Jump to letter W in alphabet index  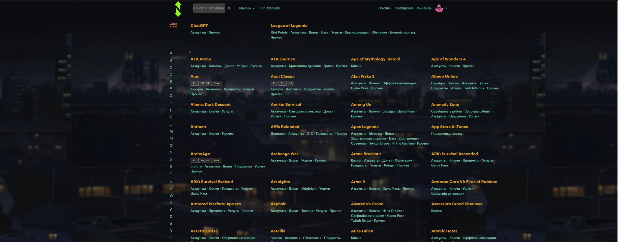(171, 195)
